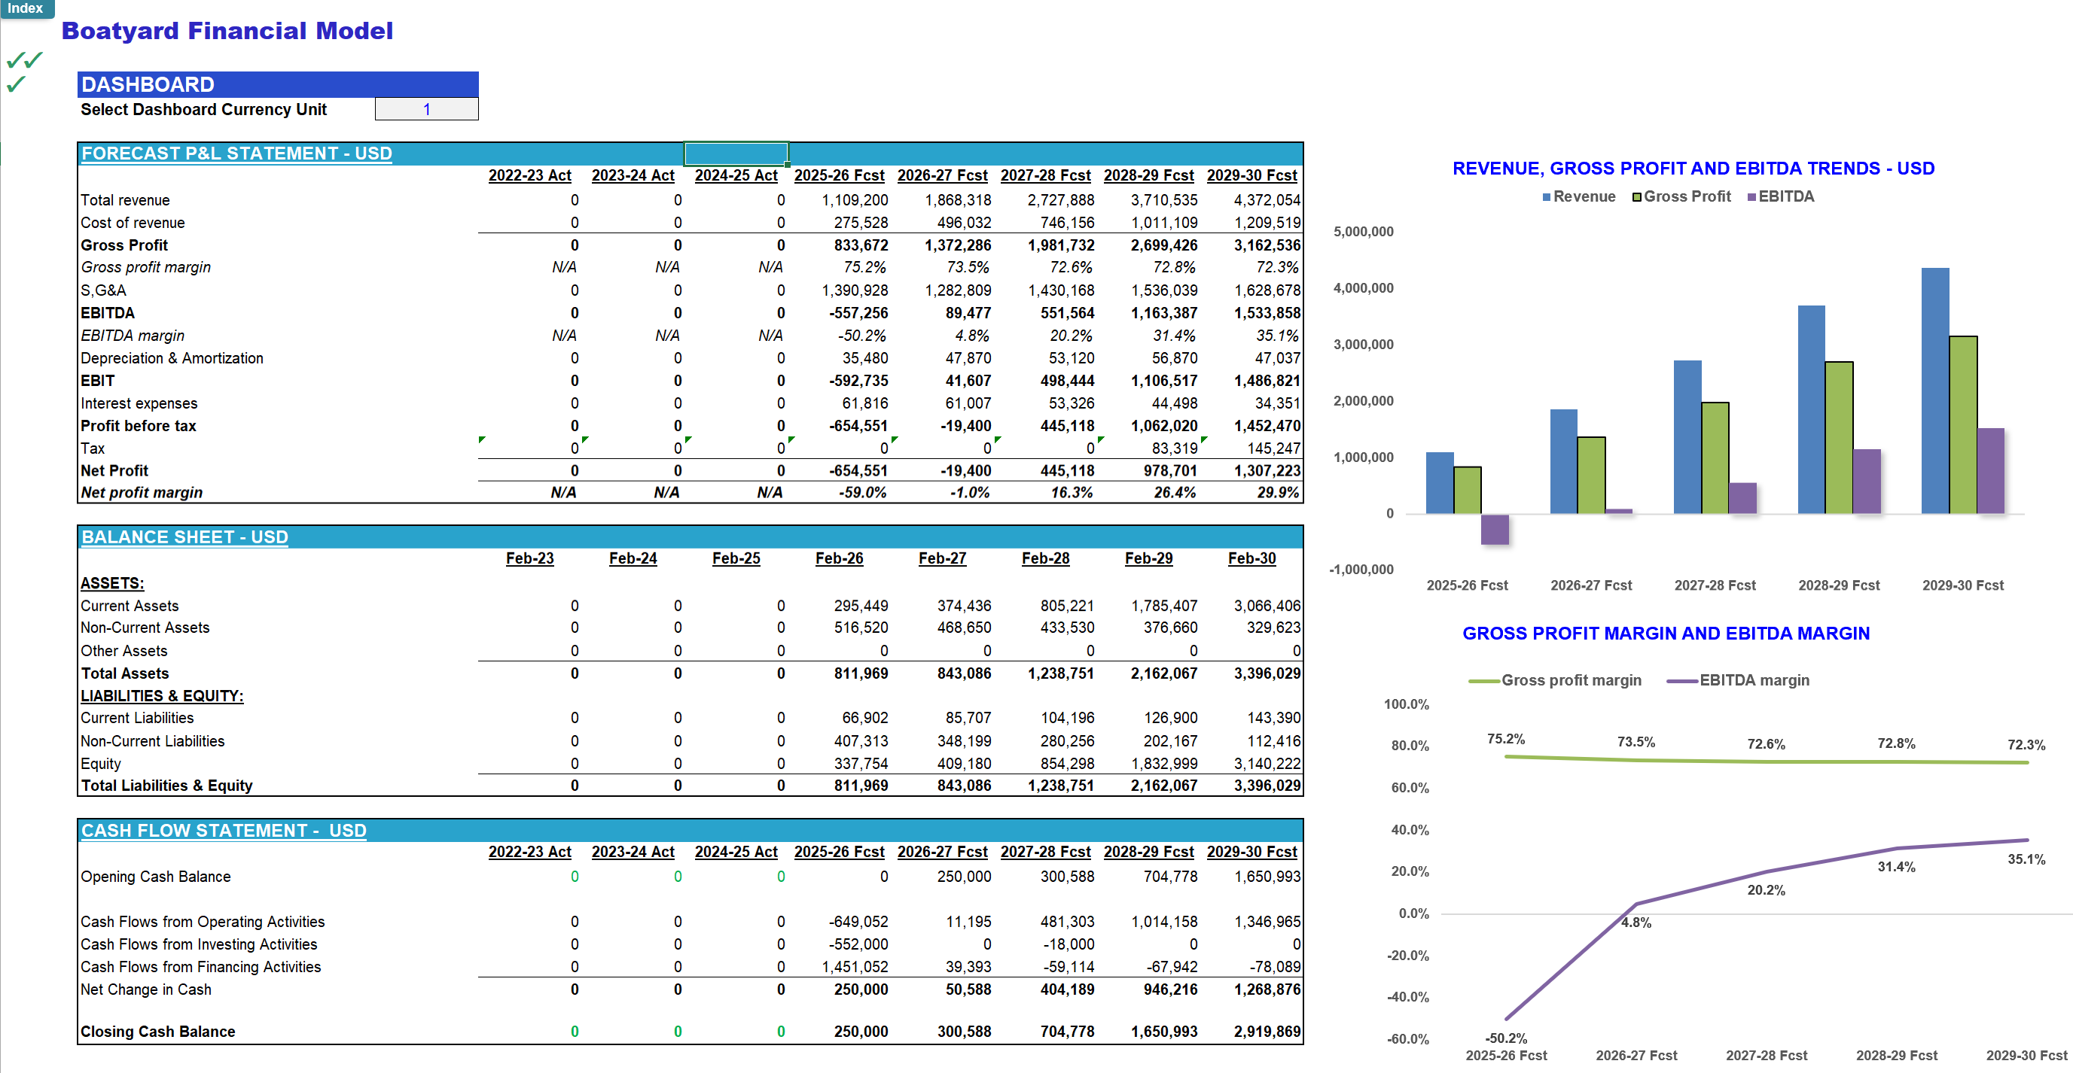Click the single checkmark status icon
The width and height of the screenshot is (2073, 1073).
coord(16,84)
